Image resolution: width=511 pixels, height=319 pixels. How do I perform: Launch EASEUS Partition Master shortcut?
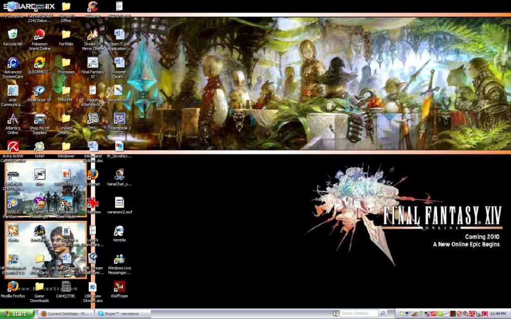click(12, 202)
